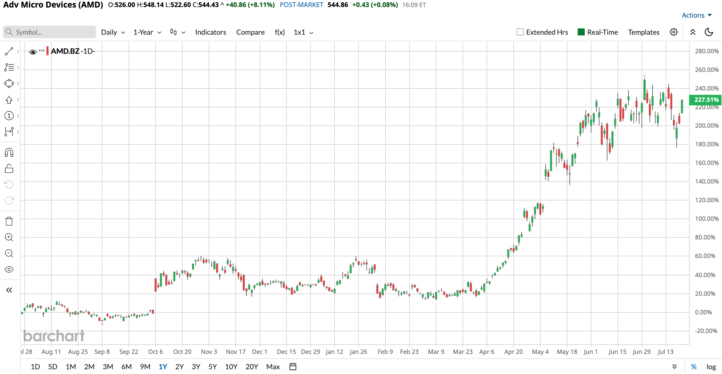Open Compare menu

click(250, 32)
